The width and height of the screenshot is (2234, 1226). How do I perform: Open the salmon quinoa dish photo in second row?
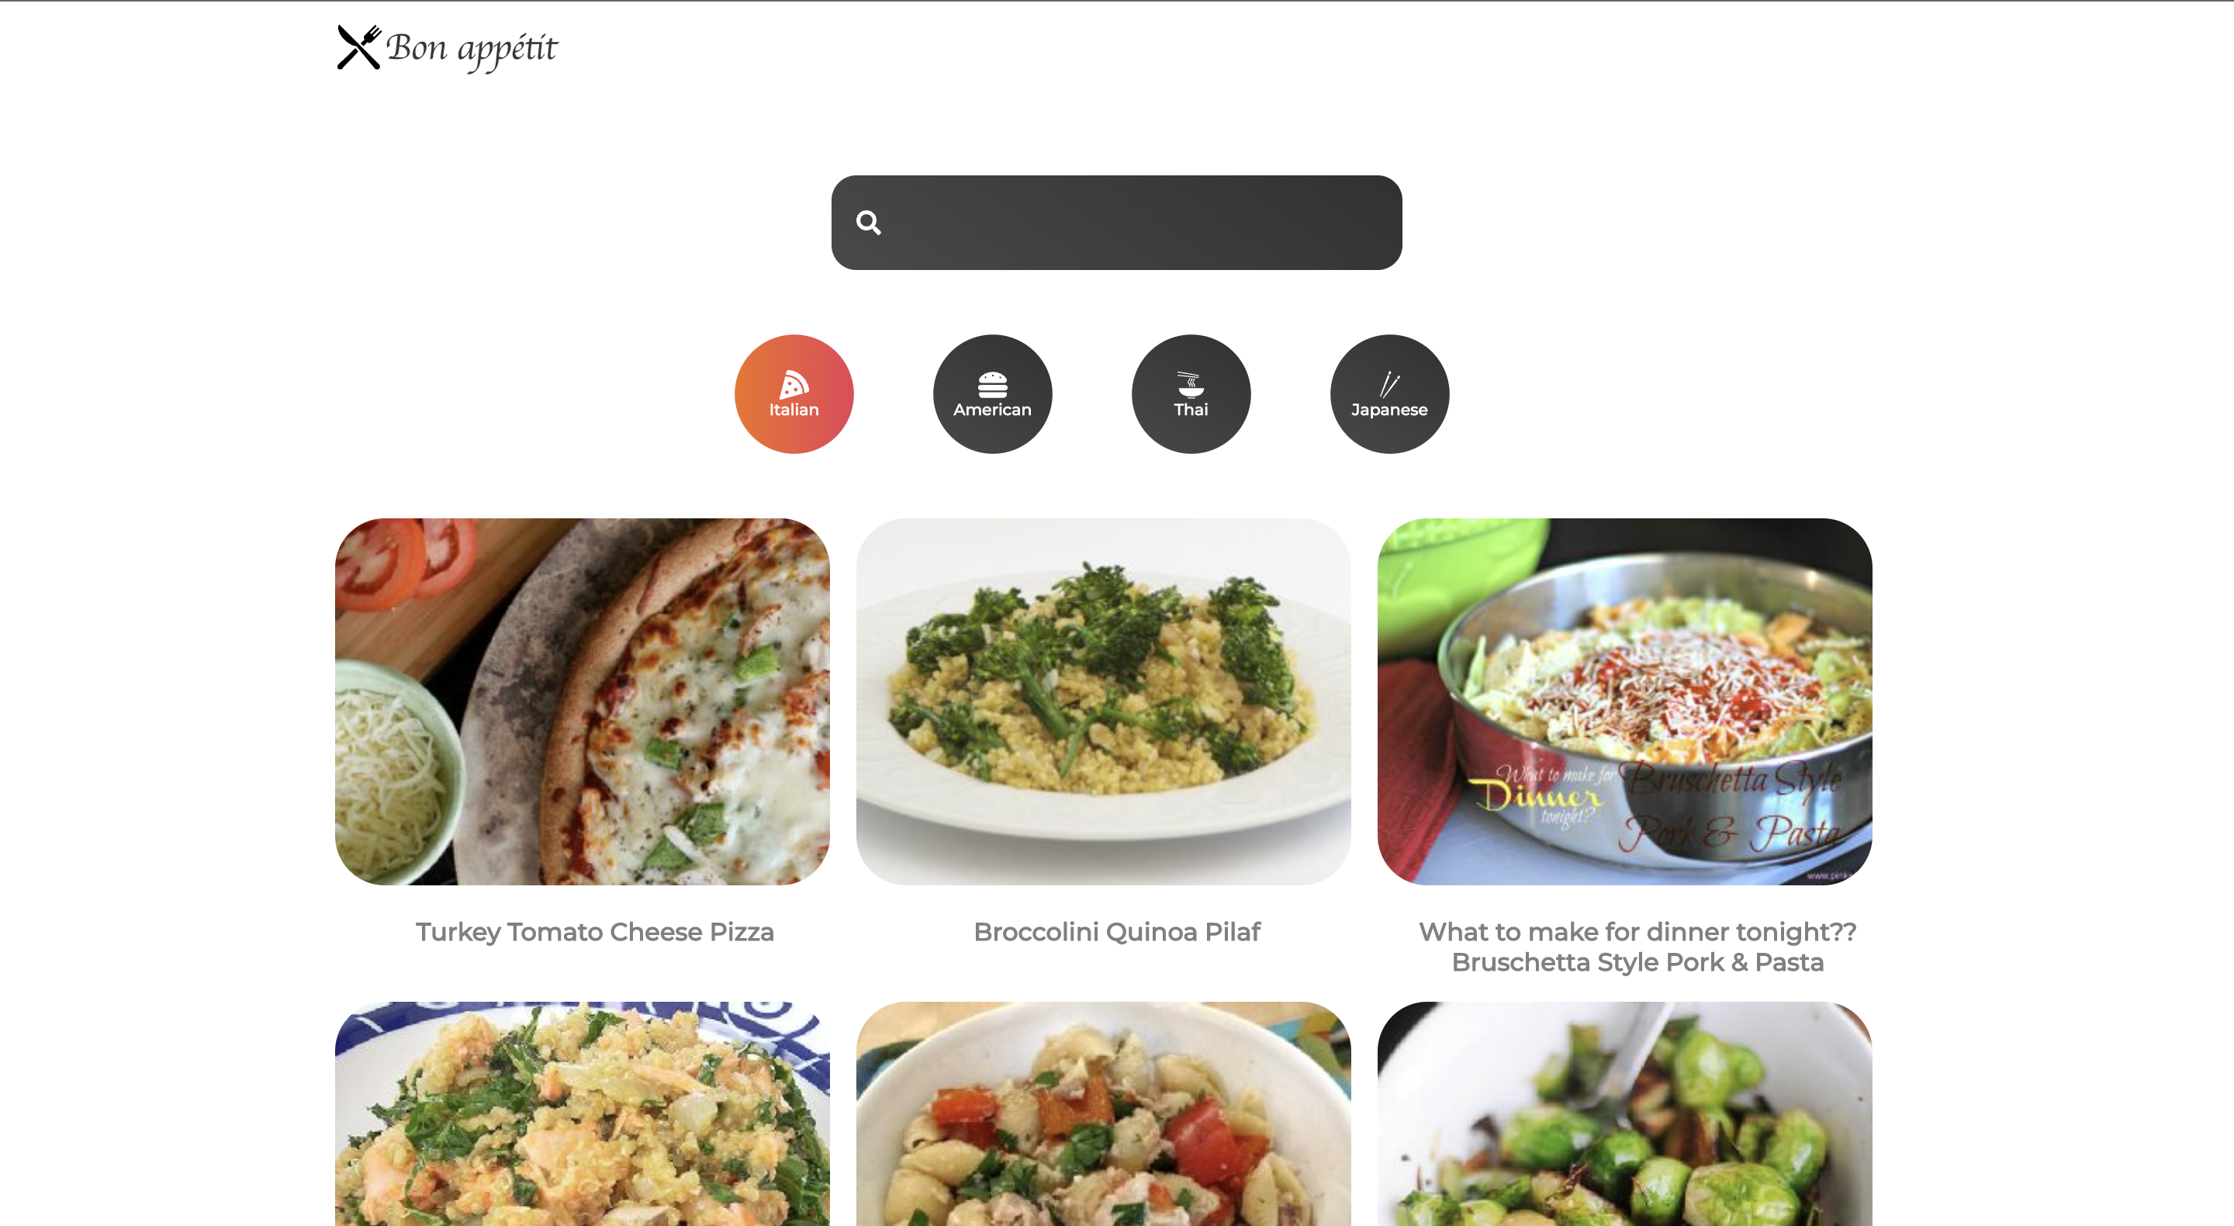click(582, 1114)
